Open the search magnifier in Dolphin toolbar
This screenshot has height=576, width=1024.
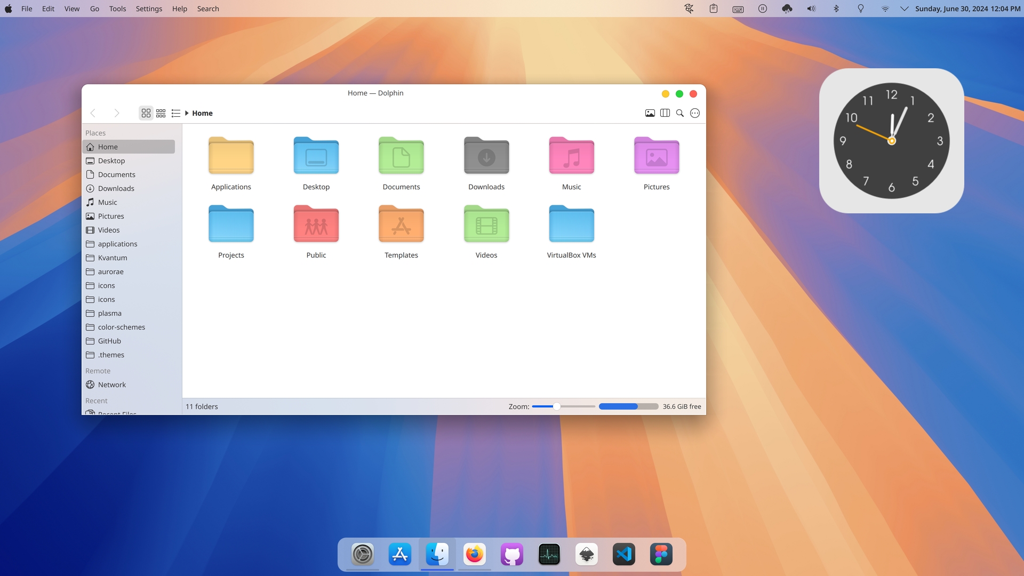point(679,113)
